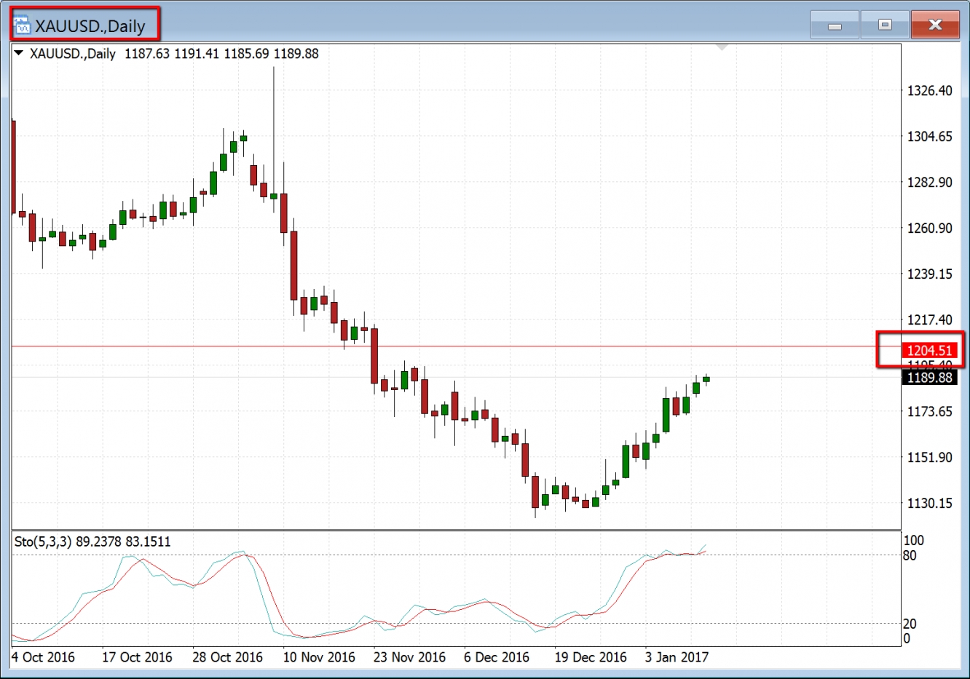Click the Sto(5,3,3) indicator label
The image size is (970, 679).
tap(43, 541)
